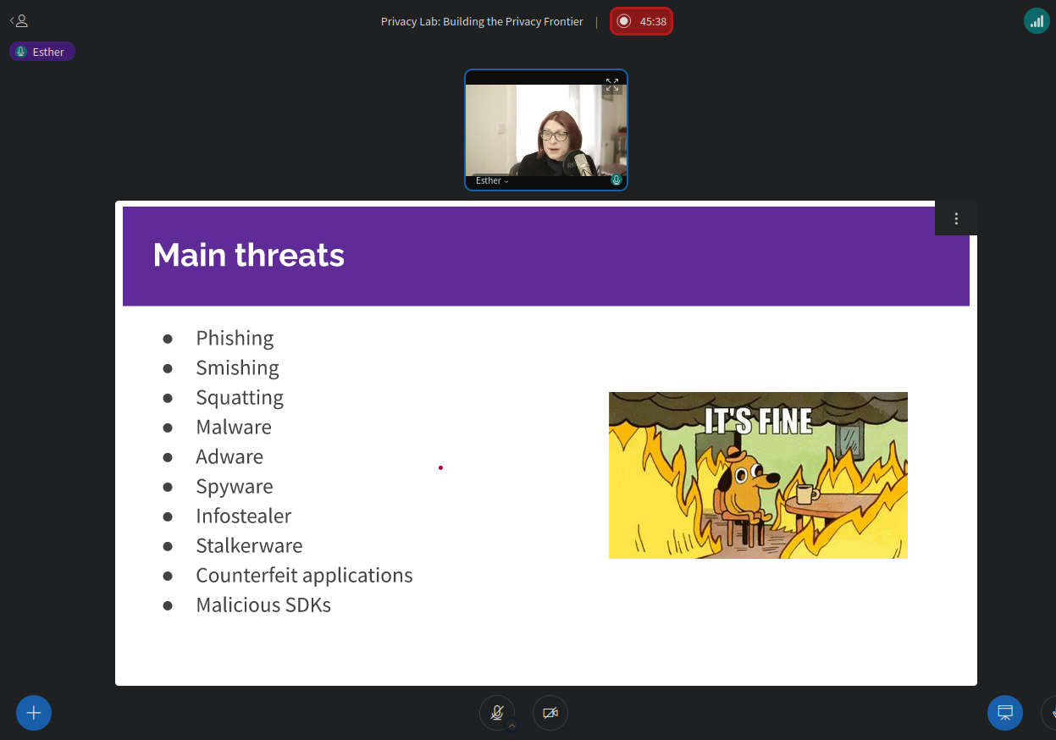1056x740 pixels.
Task: Click the "Stalkerware" bullet text
Action: coord(249,545)
